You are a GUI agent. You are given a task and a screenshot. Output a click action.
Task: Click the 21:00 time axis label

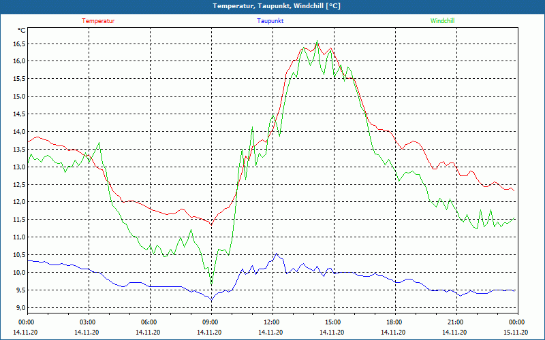tap(455, 322)
